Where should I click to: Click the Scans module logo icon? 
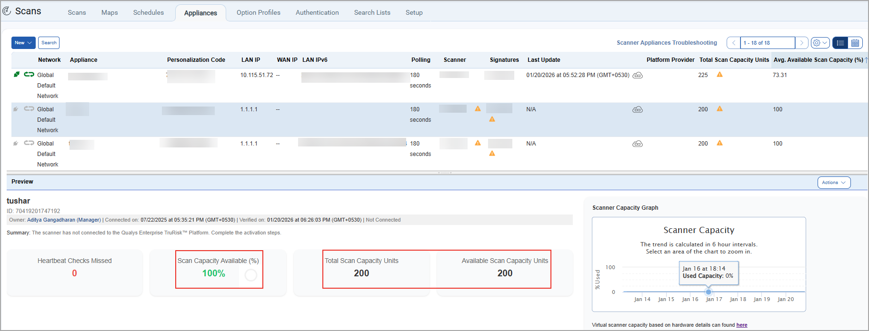click(x=7, y=11)
